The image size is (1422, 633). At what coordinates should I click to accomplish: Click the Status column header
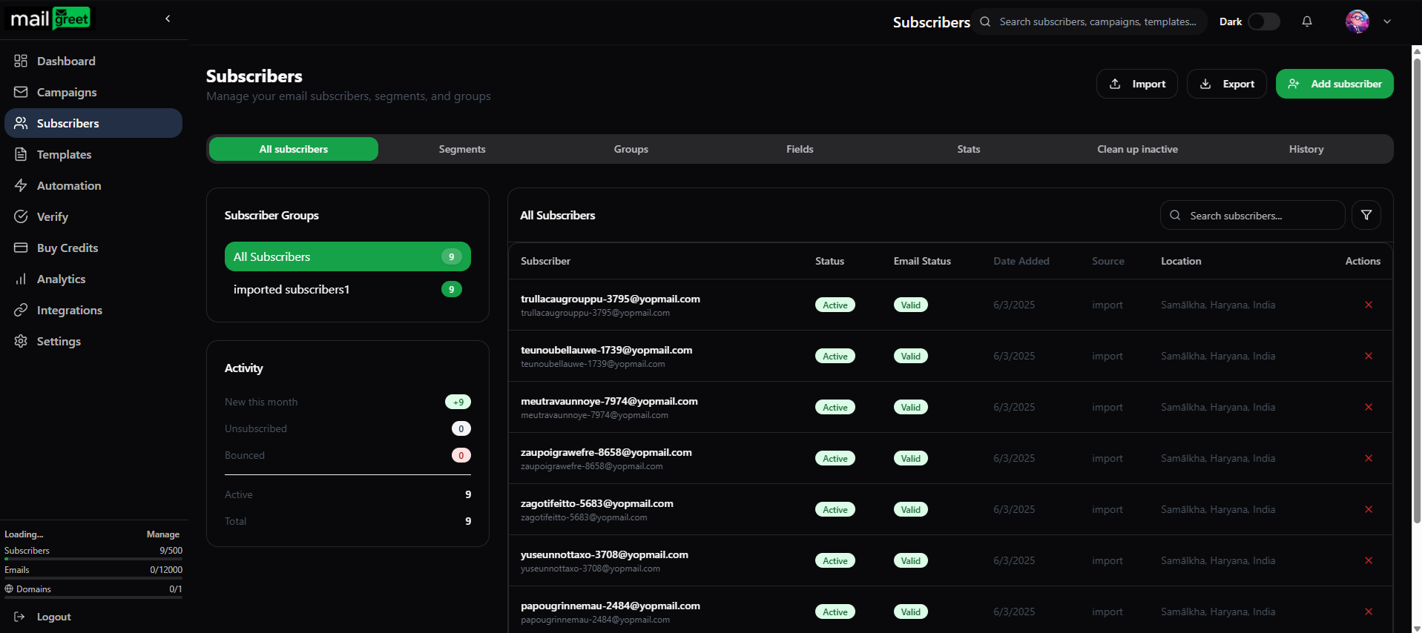pos(829,261)
